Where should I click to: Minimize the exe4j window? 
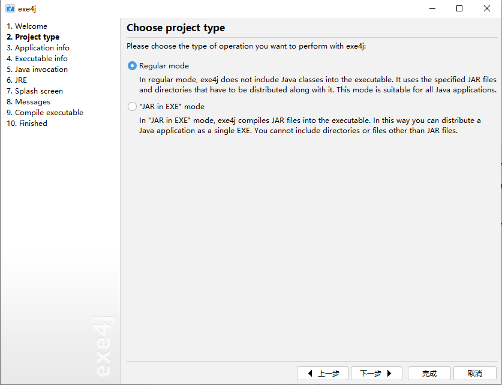(432, 8)
